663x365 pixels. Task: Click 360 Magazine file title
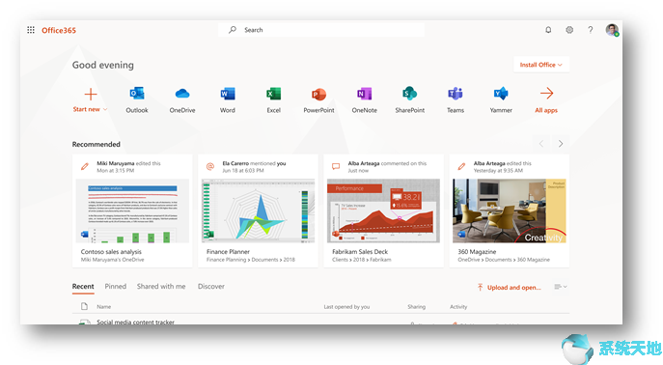click(477, 252)
